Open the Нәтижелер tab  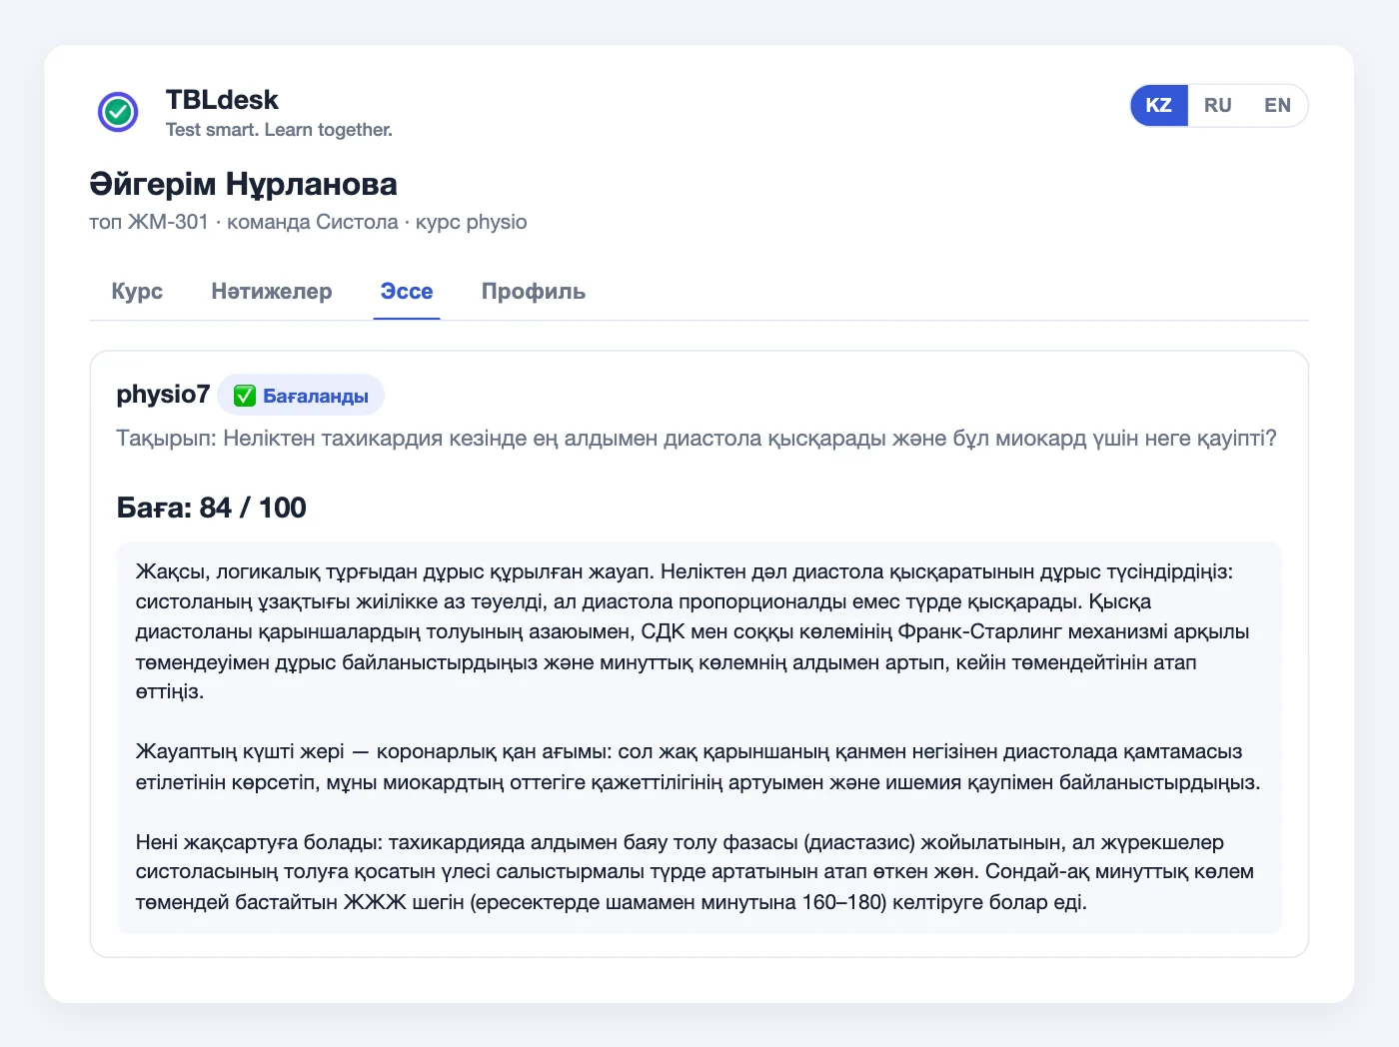pos(272,292)
